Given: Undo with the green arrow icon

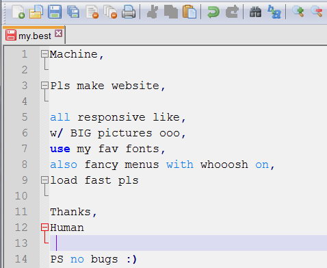Looking at the screenshot, I should (x=213, y=12).
